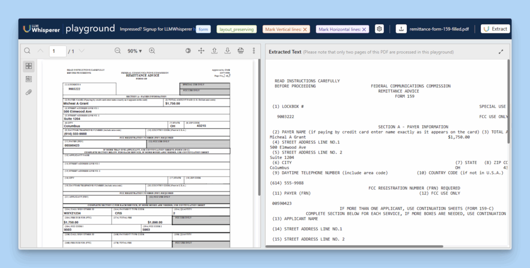Viewport: 530px width, 268px height.
Task: Enter full screen with arrows icon
Action: pyautogui.click(x=201, y=51)
